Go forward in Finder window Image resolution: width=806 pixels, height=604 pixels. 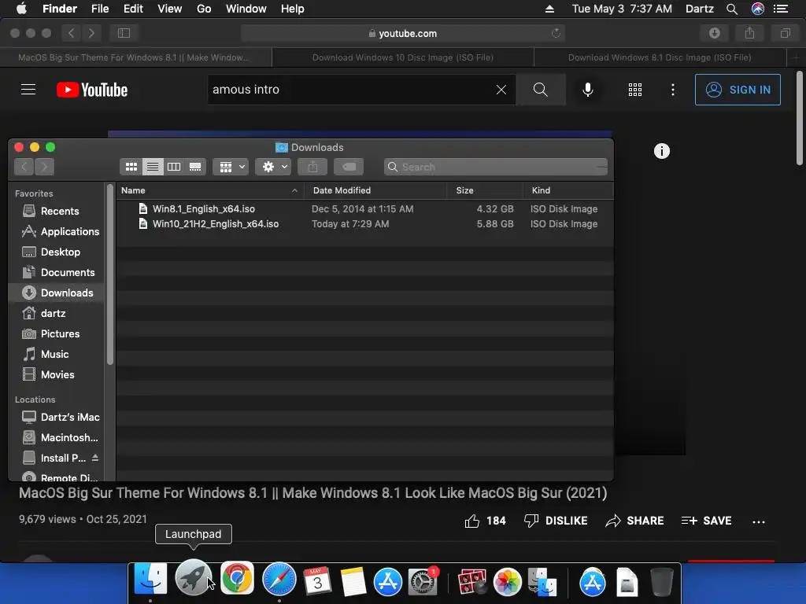[44, 167]
